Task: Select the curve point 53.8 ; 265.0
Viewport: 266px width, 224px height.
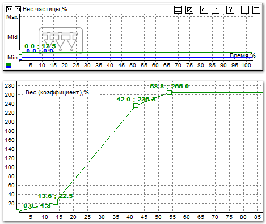Action: click(x=169, y=92)
